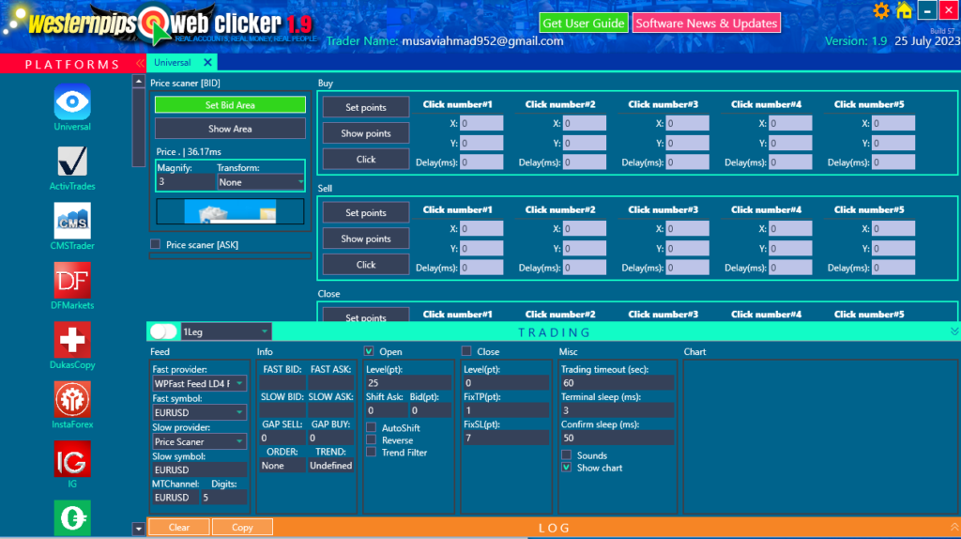
Task: Close the Universal tab
Action: (x=207, y=63)
